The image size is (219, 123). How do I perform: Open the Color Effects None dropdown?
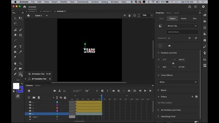[178, 82]
